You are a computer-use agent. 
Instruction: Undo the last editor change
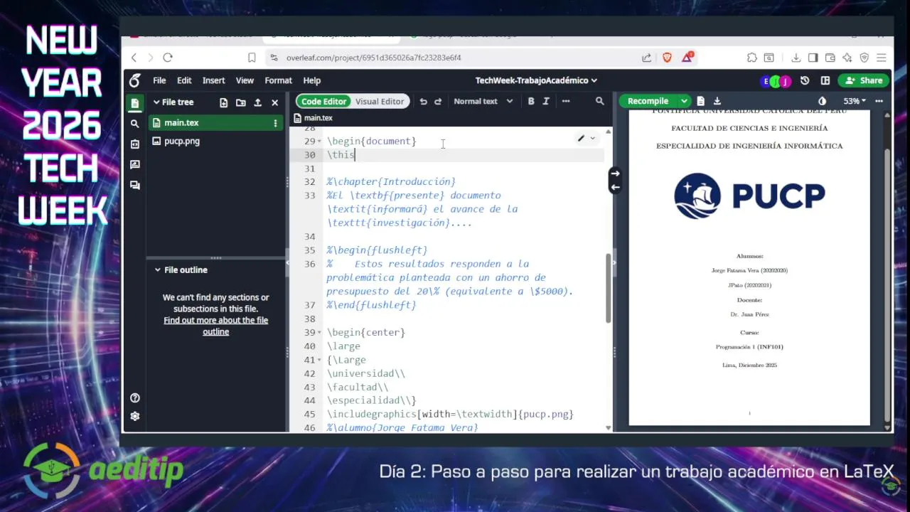(423, 102)
